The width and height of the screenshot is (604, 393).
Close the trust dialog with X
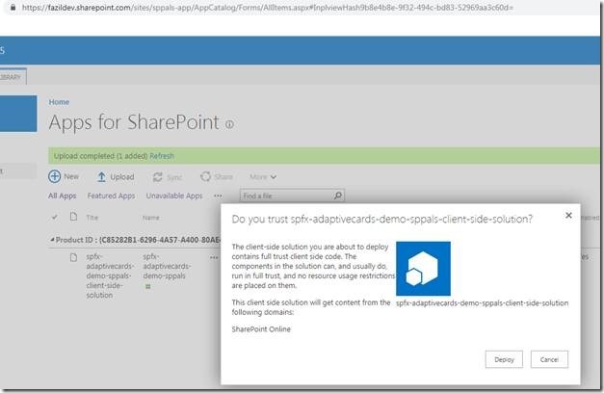(x=568, y=216)
